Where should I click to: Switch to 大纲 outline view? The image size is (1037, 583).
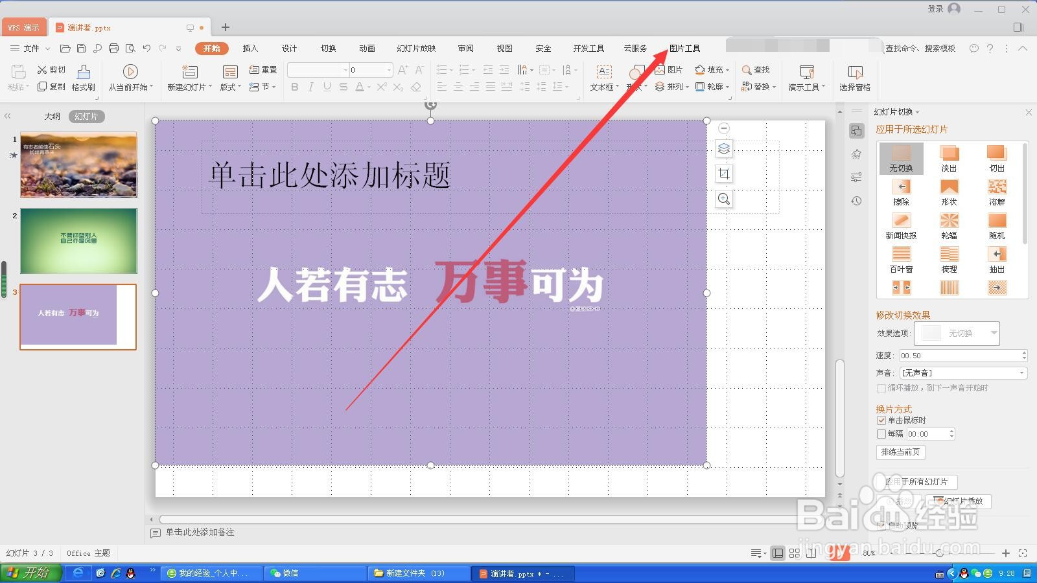pos(52,117)
